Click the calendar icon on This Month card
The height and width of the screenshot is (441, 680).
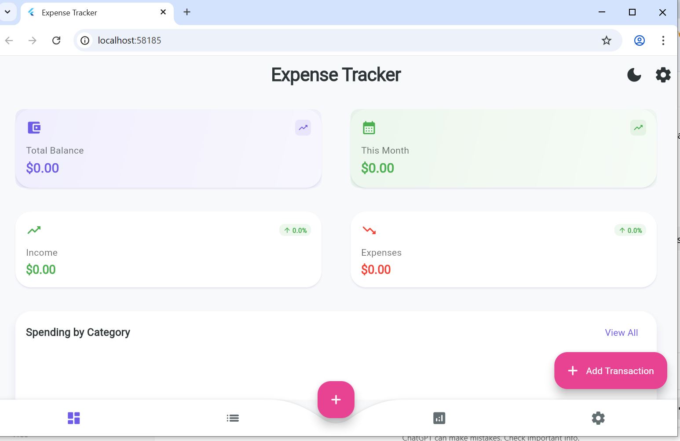pos(369,128)
